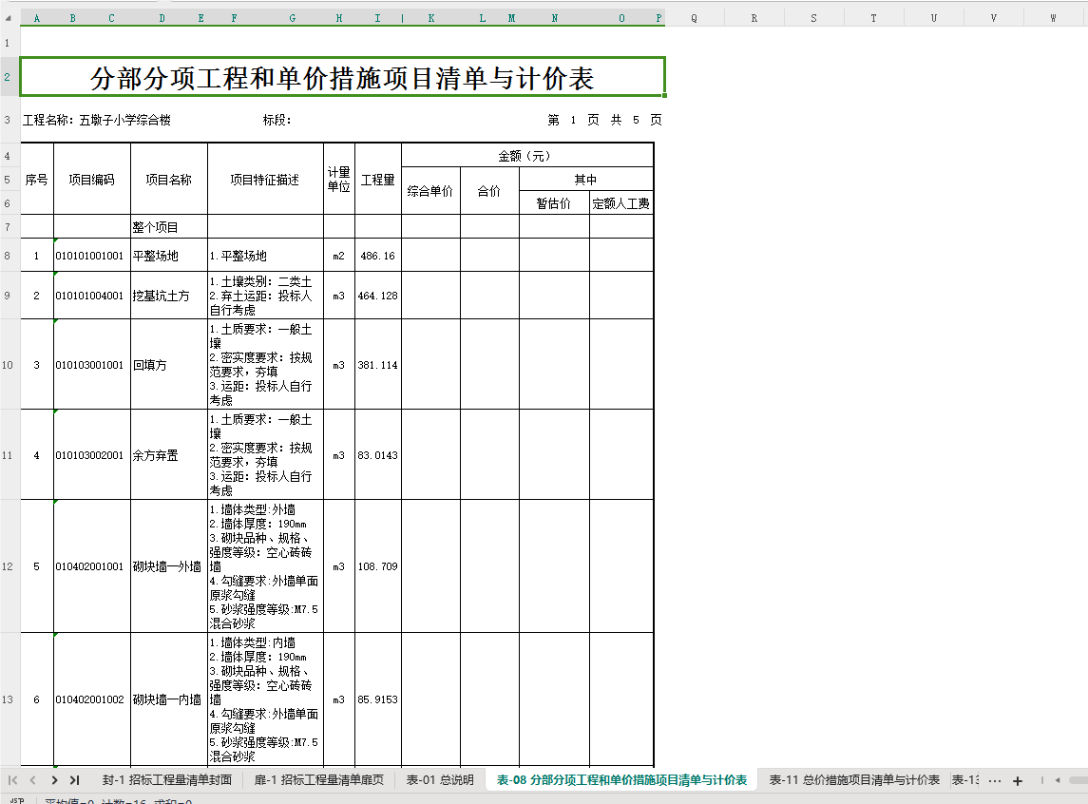
Task: Select column G header
Action: (x=292, y=18)
